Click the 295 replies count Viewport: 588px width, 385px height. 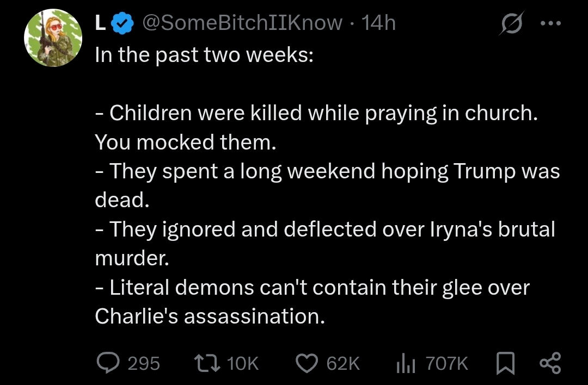[x=144, y=363]
